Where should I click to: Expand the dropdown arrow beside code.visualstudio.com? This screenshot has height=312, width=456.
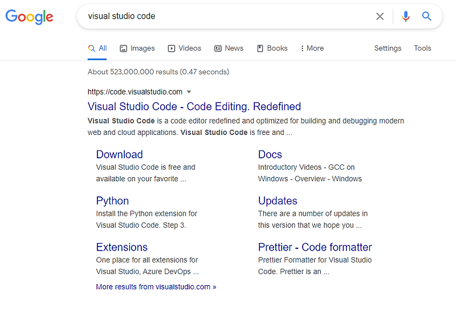(x=189, y=92)
